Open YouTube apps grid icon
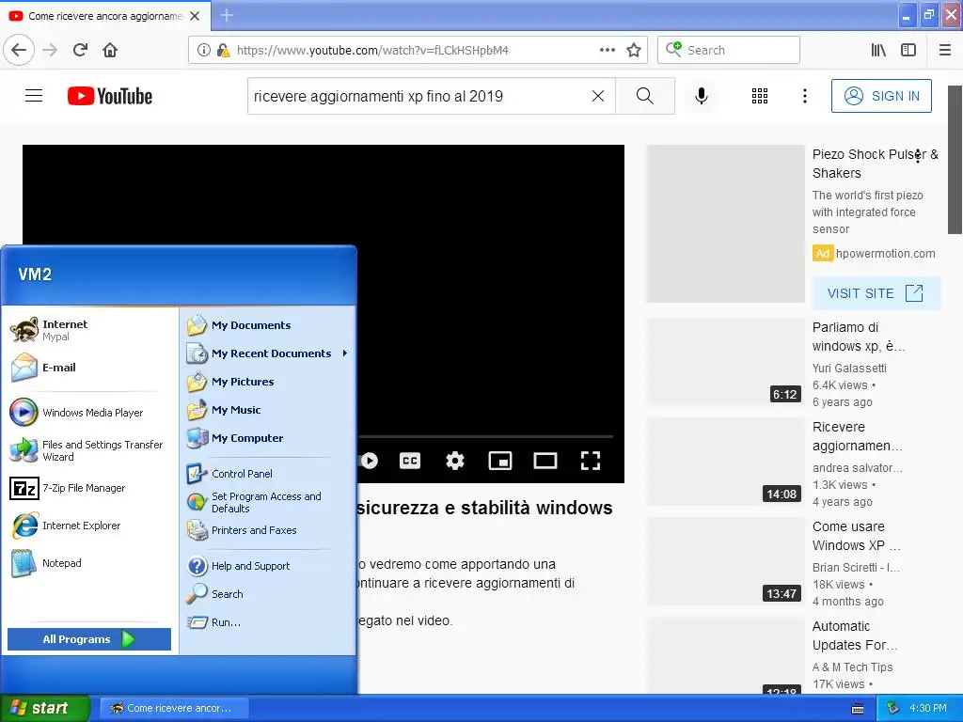The width and height of the screenshot is (963, 722). coord(760,96)
